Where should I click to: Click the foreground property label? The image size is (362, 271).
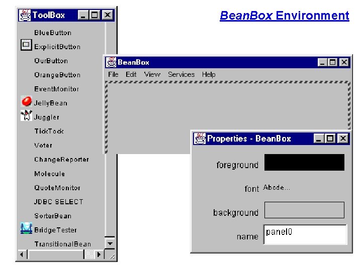tap(237, 165)
